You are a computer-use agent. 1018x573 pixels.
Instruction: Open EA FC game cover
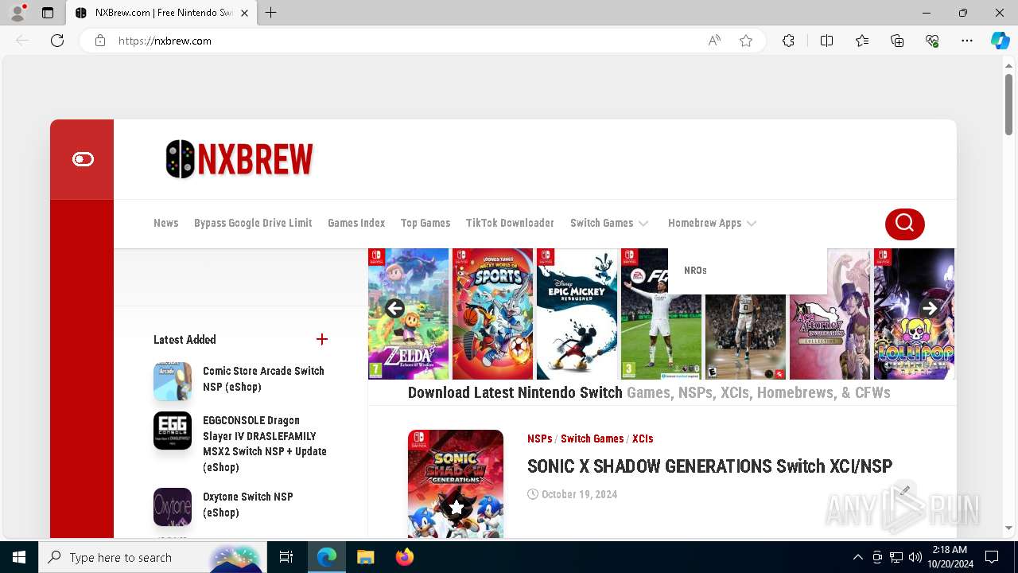pyautogui.click(x=662, y=314)
